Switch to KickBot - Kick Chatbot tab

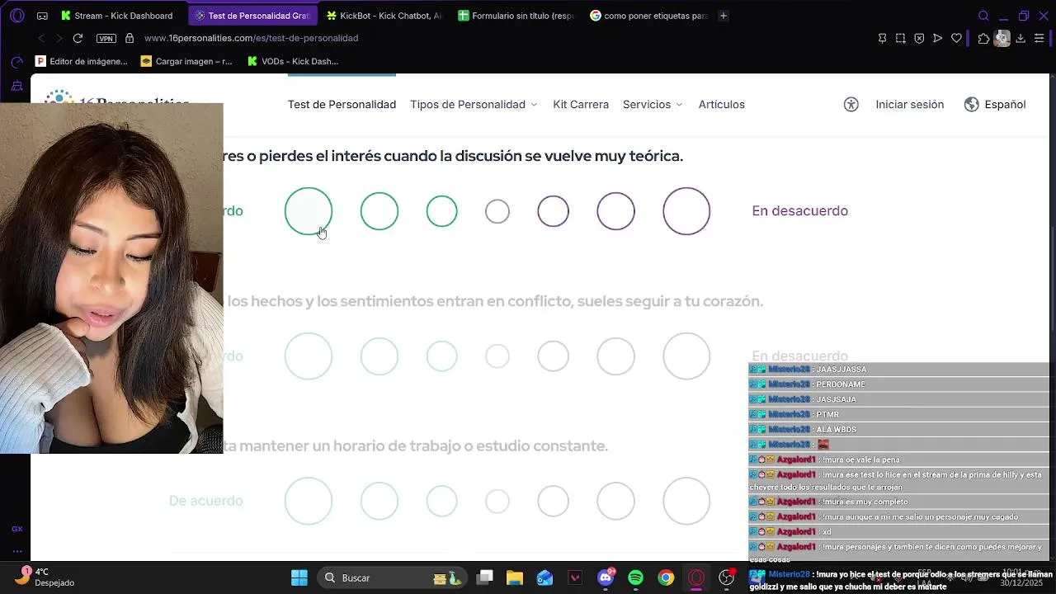pyautogui.click(x=384, y=16)
